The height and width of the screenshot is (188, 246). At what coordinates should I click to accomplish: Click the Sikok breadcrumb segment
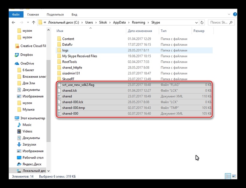point(103,22)
